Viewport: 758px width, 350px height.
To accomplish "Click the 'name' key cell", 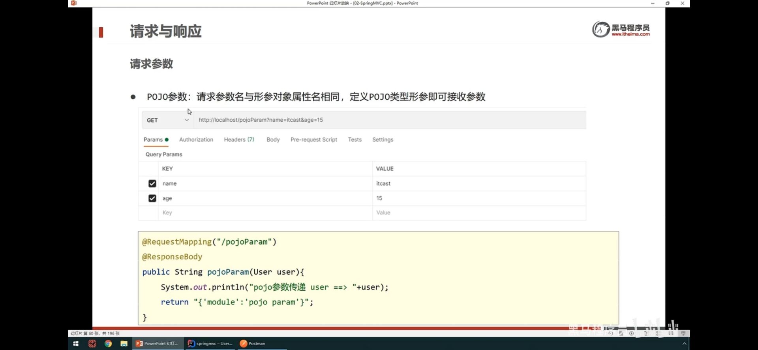I will (265, 184).
